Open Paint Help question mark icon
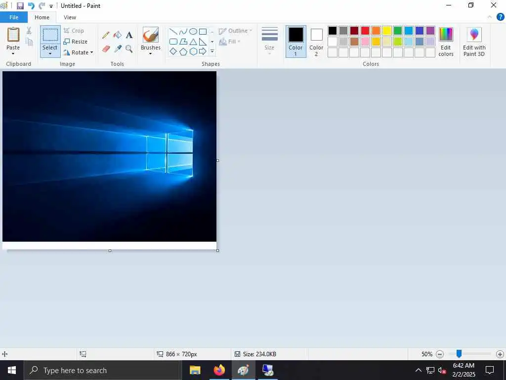Screen dimensions: 506x380 click(500, 17)
